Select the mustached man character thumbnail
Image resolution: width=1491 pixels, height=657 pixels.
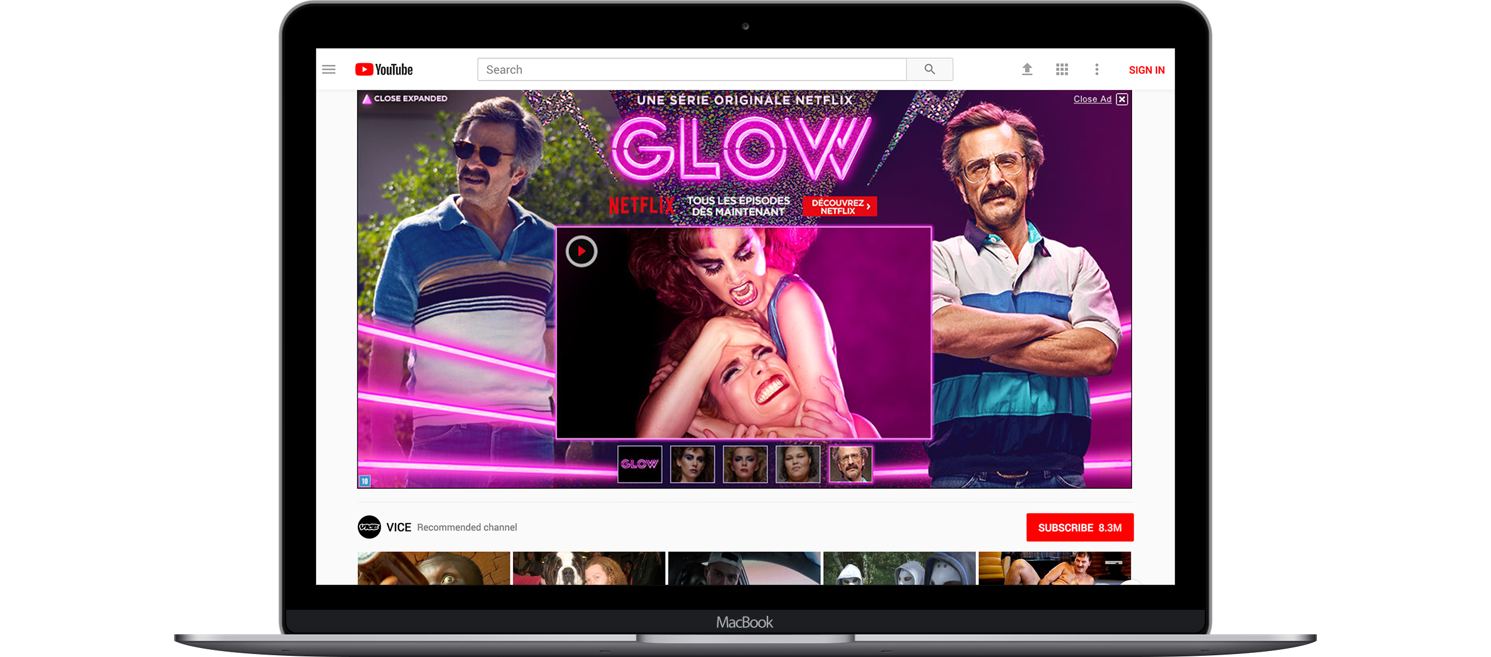[x=851, y=464]
